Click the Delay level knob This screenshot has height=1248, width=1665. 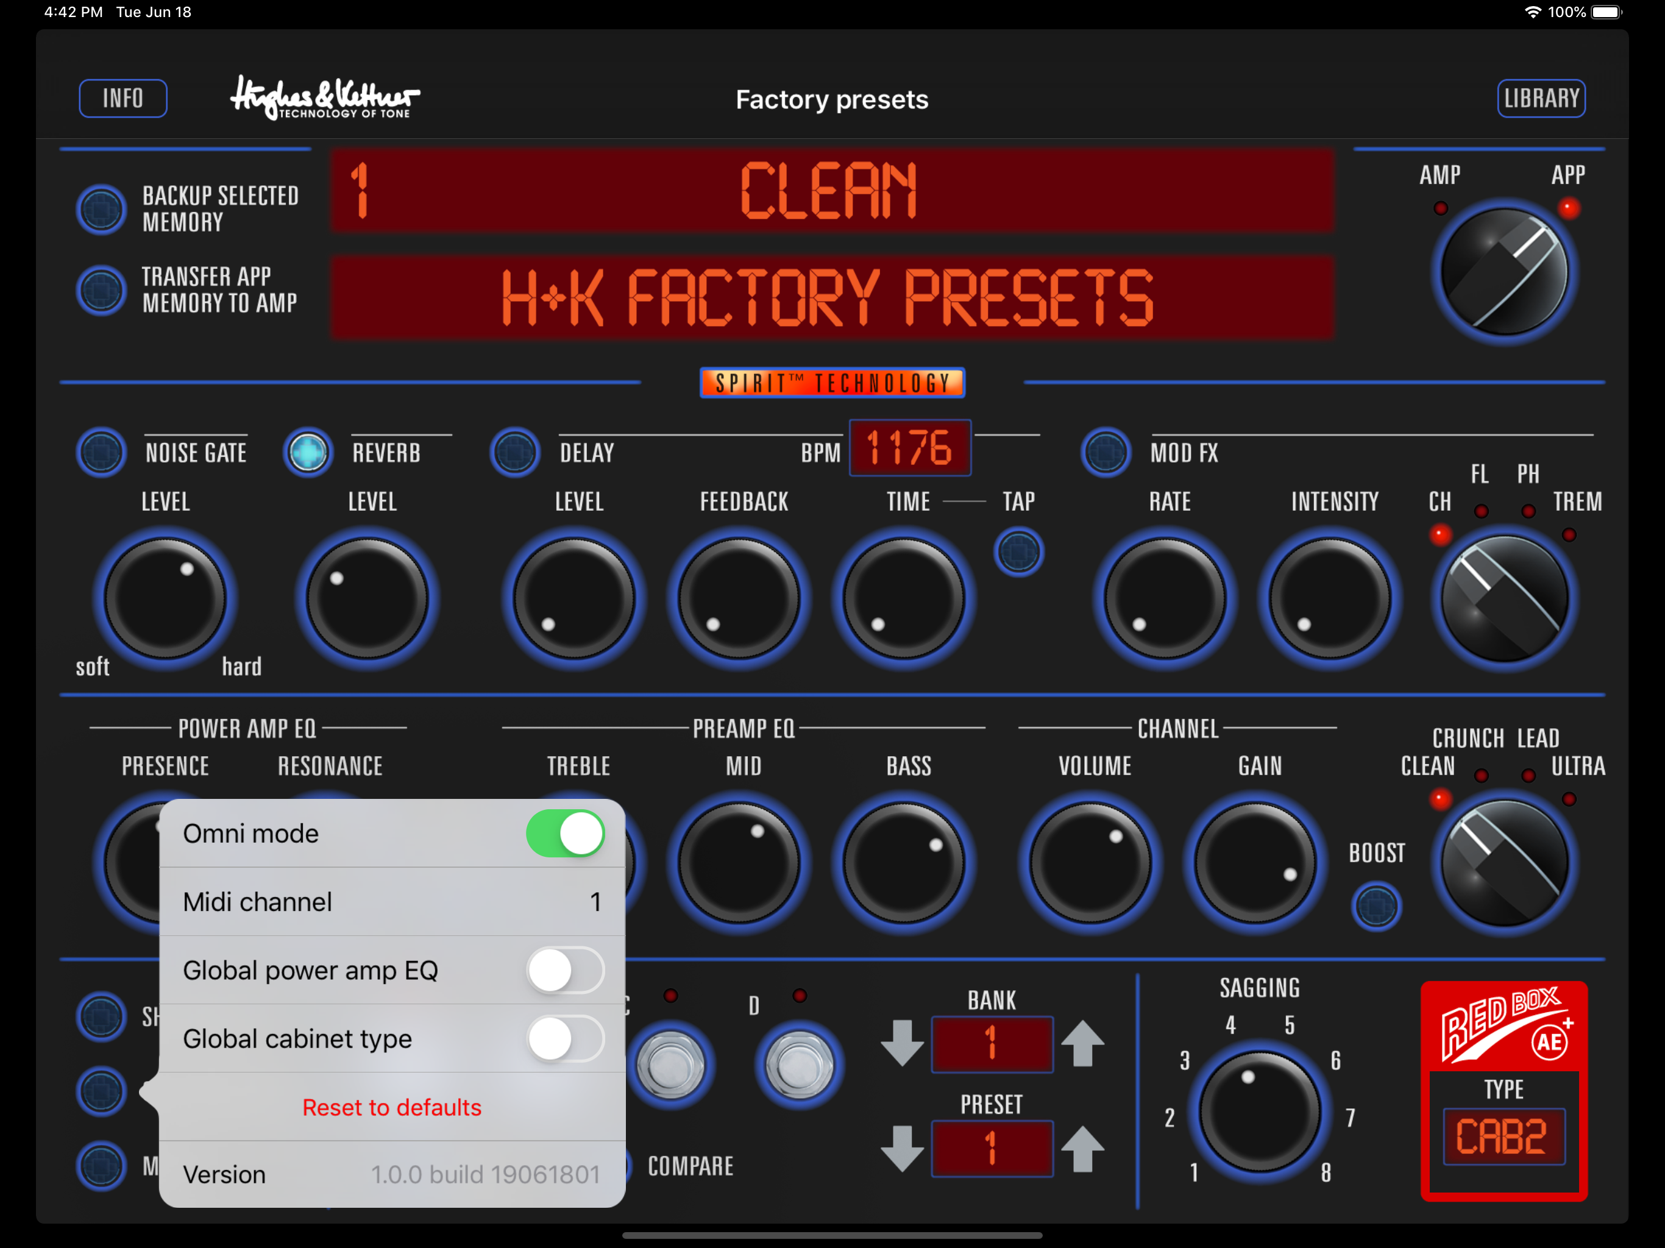(x=574, y=598)
